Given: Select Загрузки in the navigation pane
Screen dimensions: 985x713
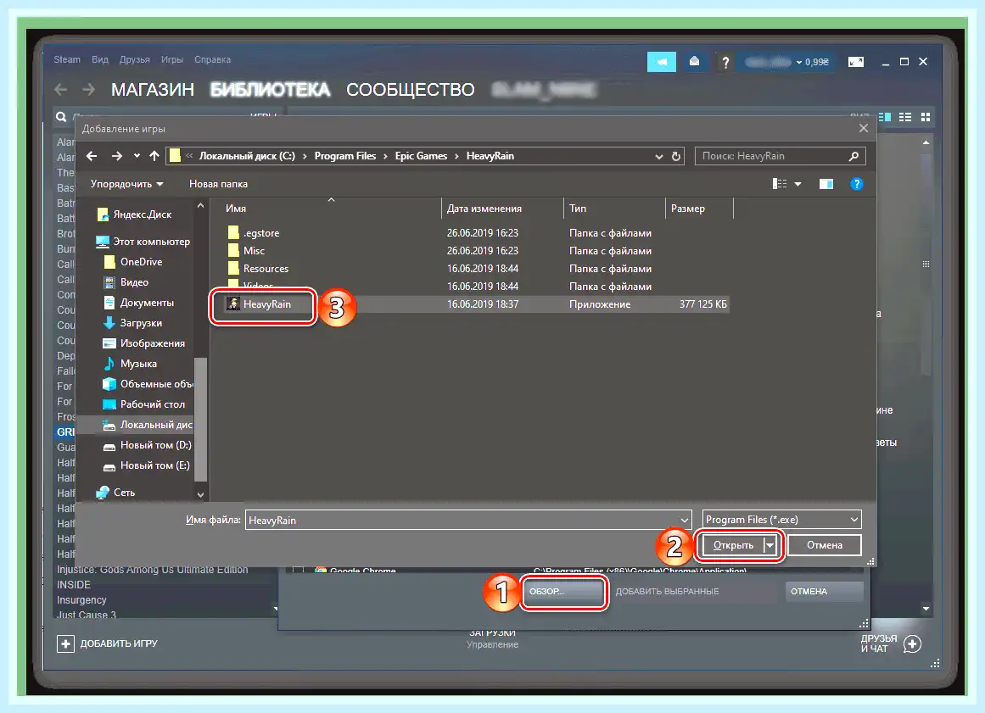Looking at the screenshot, I should click(x=132, y=323).
